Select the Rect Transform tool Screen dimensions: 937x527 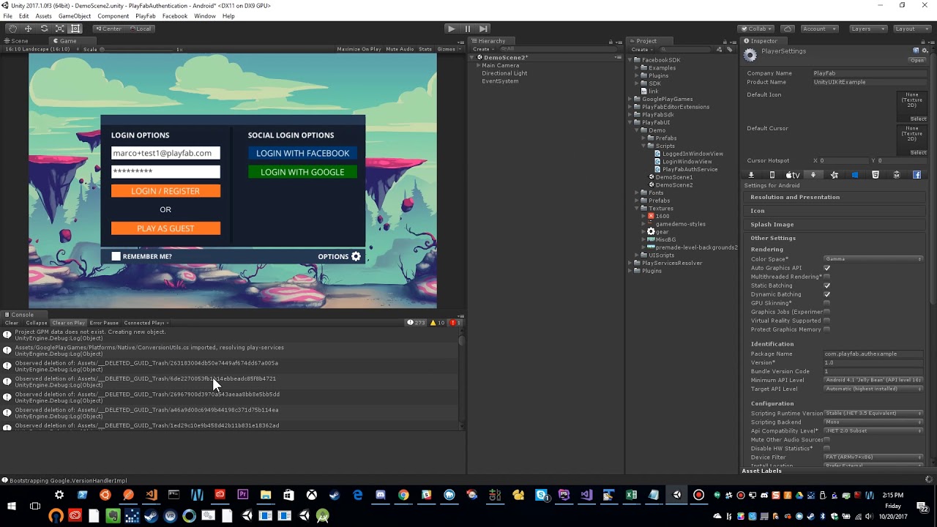(x=75, y=29)
